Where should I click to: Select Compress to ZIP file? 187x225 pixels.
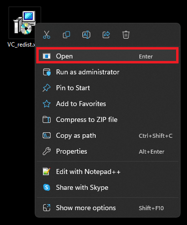point(107,119)
